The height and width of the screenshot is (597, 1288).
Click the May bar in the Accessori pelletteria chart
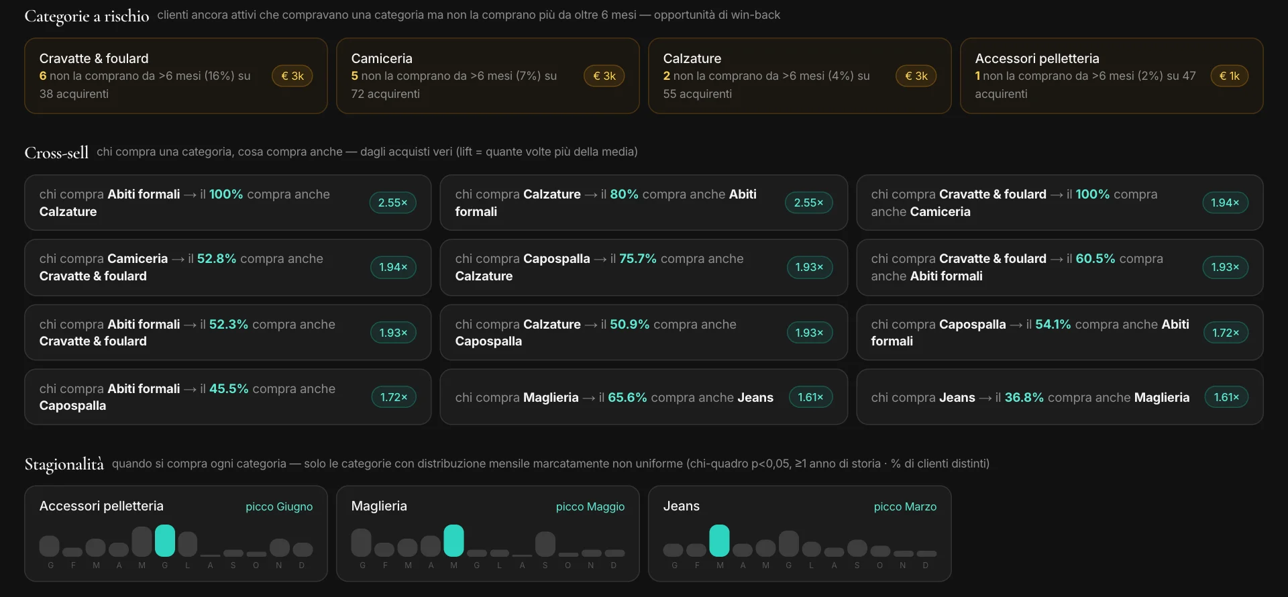(x=142, y=541)
